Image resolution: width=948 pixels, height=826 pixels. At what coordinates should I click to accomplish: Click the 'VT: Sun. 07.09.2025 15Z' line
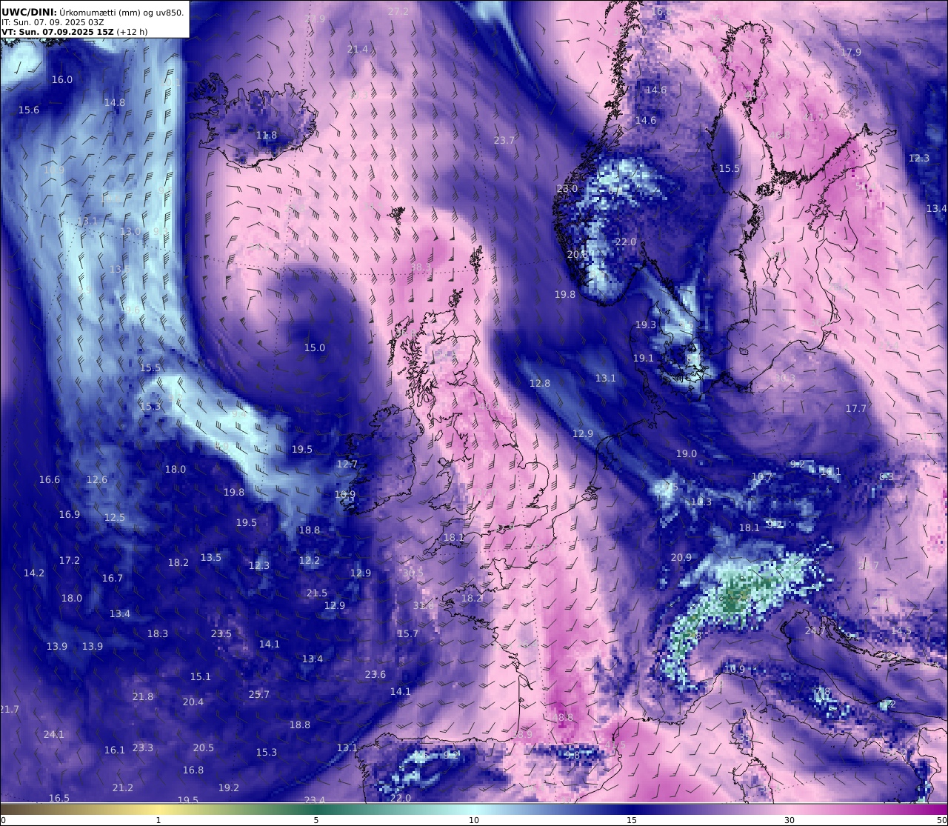[58, 33]
